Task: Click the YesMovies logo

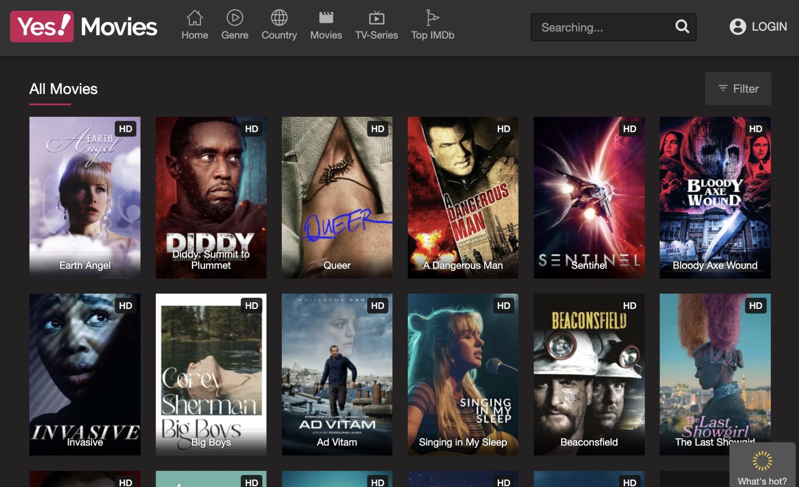Action: tap(84, 27)
